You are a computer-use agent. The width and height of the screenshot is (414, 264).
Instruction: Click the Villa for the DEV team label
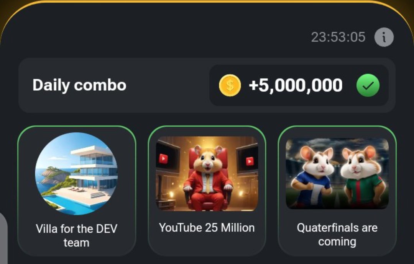coord(77,236)
